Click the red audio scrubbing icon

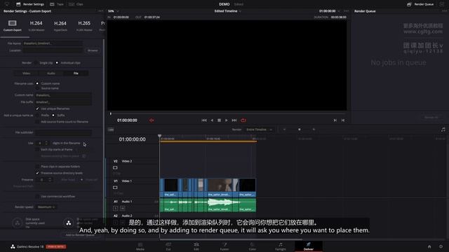pos(152,120)
